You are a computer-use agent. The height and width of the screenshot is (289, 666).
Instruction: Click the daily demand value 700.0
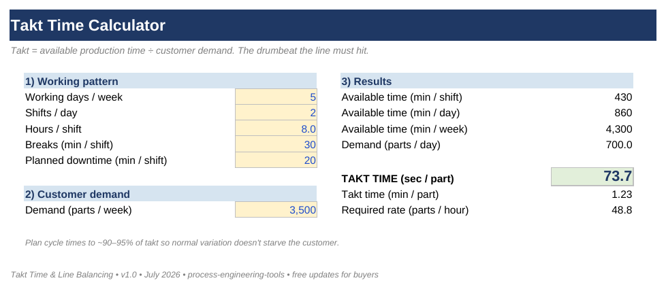[x=619, y=145]
